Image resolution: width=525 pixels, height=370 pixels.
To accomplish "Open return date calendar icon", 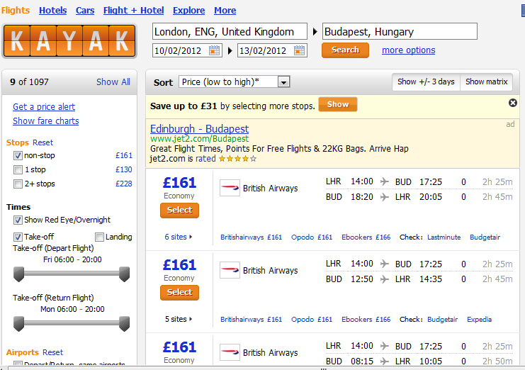I will 299,50.
